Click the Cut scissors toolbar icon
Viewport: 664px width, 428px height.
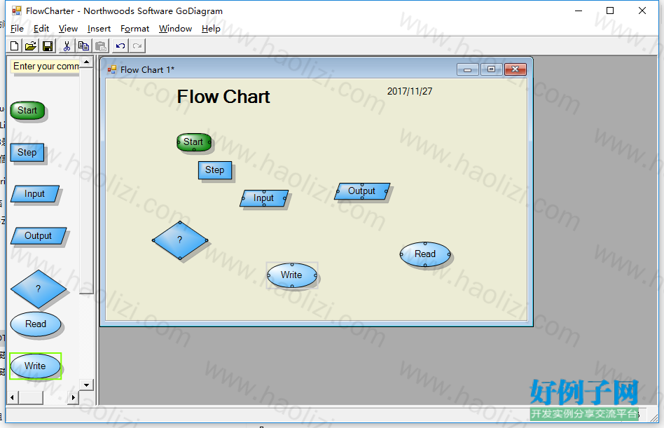click(67, 46)
